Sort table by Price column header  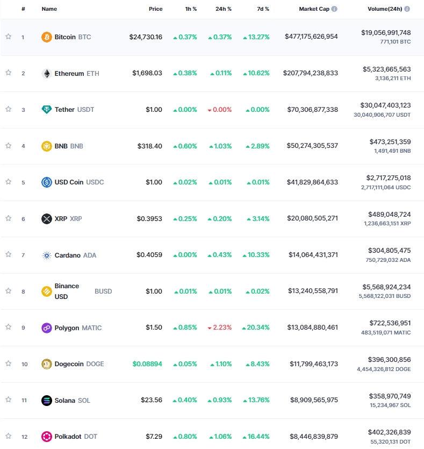[x=156, y=9]
